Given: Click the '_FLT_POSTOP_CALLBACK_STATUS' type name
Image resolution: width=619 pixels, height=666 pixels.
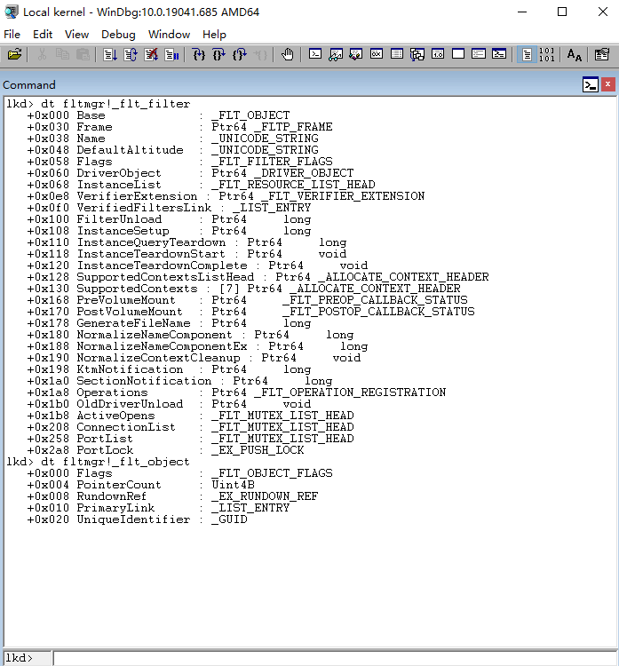Looking at the screenshot, I should click(379, 312).
